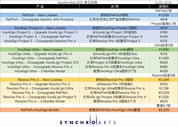Viewport: 178px width, 127px height.
Task: Select the price ¥589
Action: coord(164,67)
